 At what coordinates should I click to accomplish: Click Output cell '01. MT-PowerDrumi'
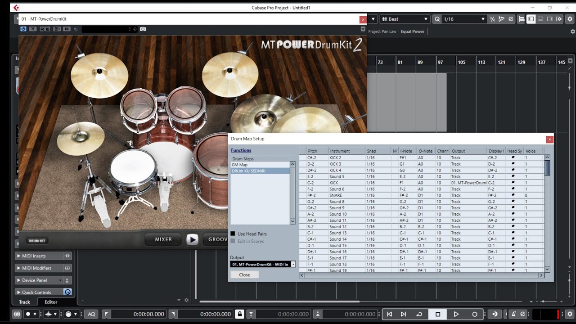click(468, 183)
